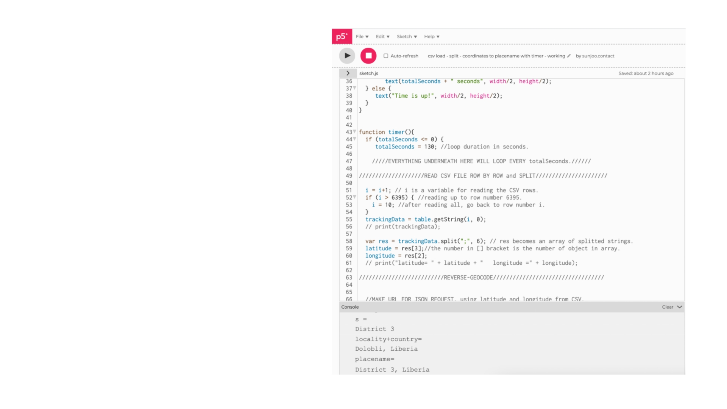Open the Sketch dropdown menu
727x409 pixels.
[407, 37]
